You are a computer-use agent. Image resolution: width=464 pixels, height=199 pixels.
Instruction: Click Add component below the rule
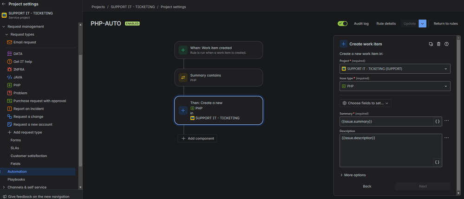(197, 138)
